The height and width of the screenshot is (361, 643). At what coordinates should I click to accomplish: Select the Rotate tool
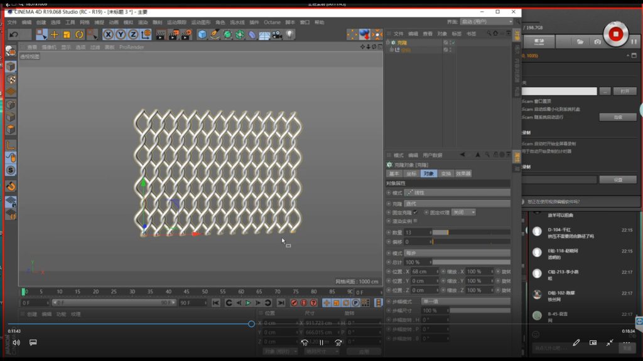tap(80, 34)
